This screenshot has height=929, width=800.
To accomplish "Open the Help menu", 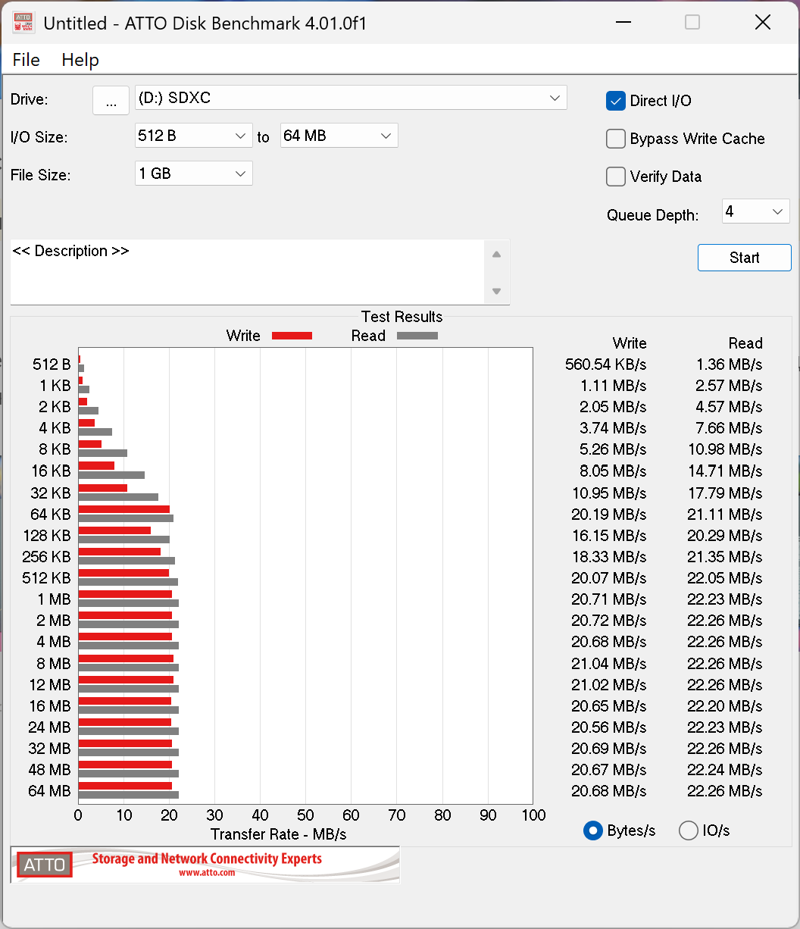I will click(80, 60).
